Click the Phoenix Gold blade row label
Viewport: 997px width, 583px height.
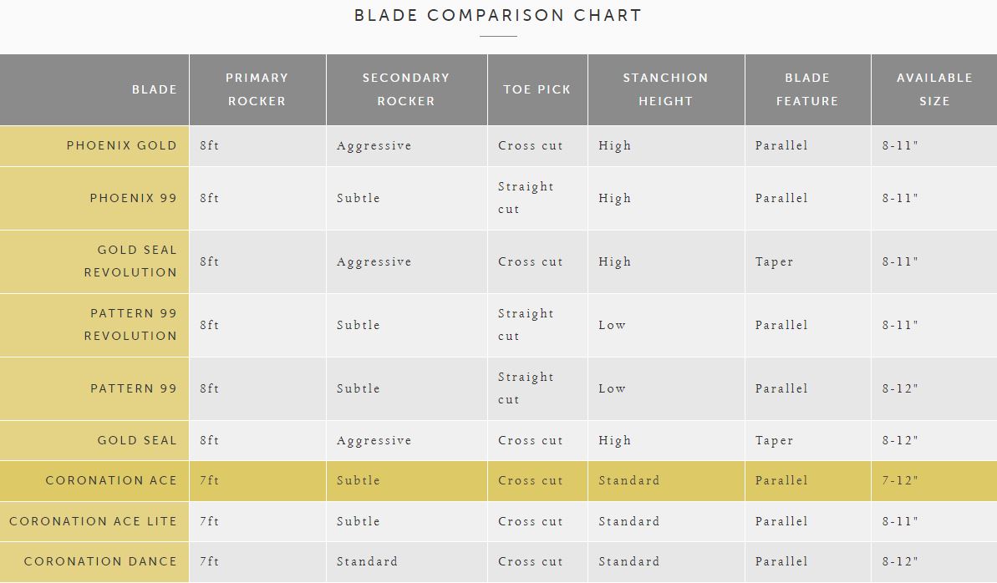pos(122,145)
